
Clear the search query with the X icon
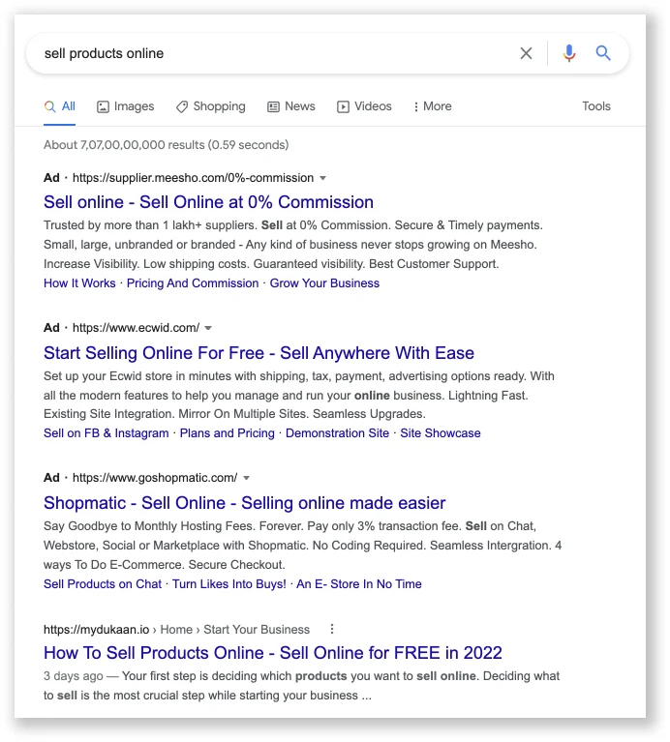click(x=526, y=53)
